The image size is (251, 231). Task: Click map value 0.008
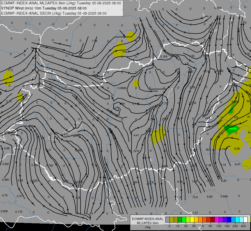click(x=4, y=211)
